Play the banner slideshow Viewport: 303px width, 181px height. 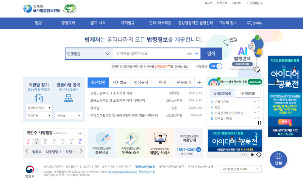tap(252, 155)
